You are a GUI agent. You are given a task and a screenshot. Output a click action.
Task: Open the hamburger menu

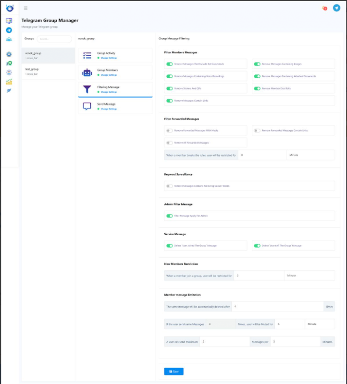25,8
